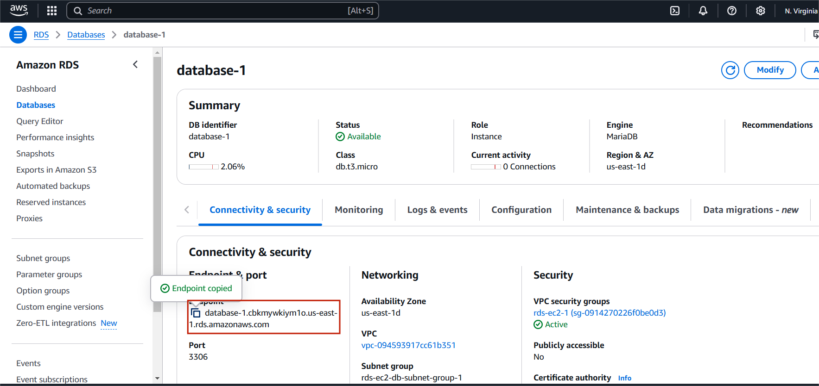Click the Available status text

coord(364,136)
